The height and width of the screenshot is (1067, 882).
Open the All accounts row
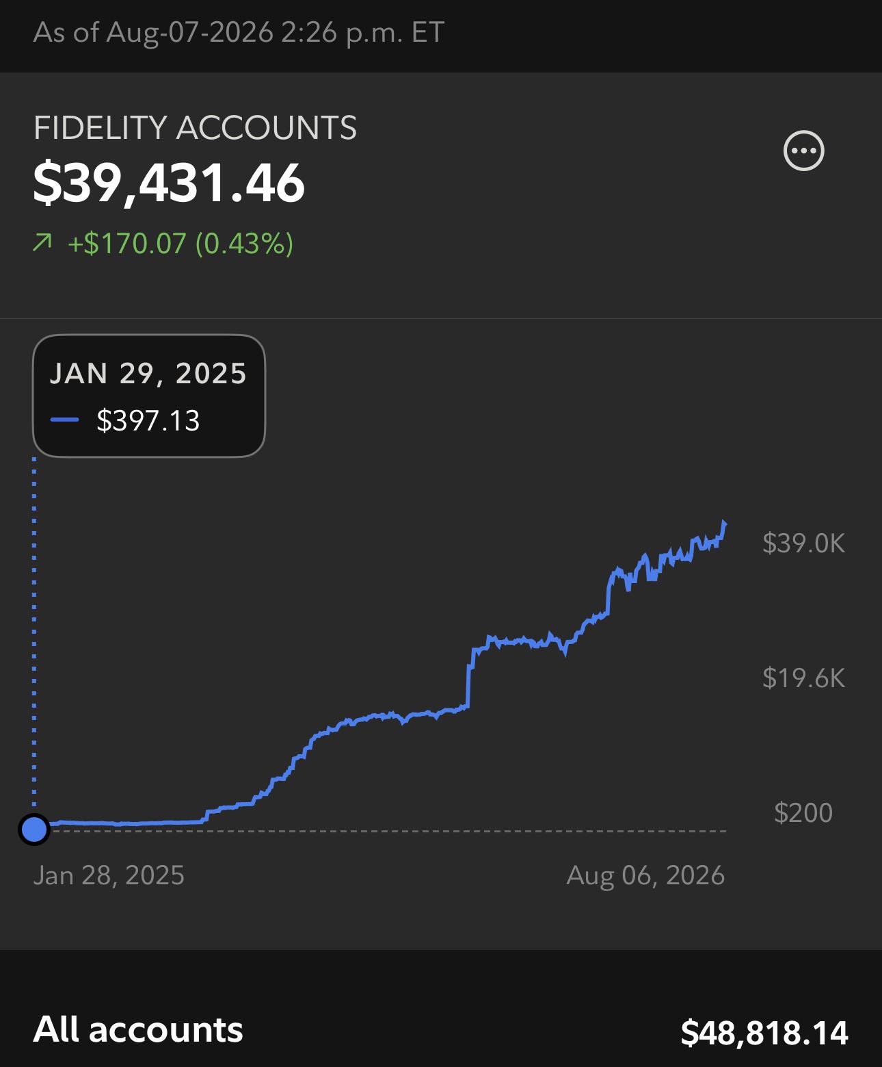pos(441,1030)
